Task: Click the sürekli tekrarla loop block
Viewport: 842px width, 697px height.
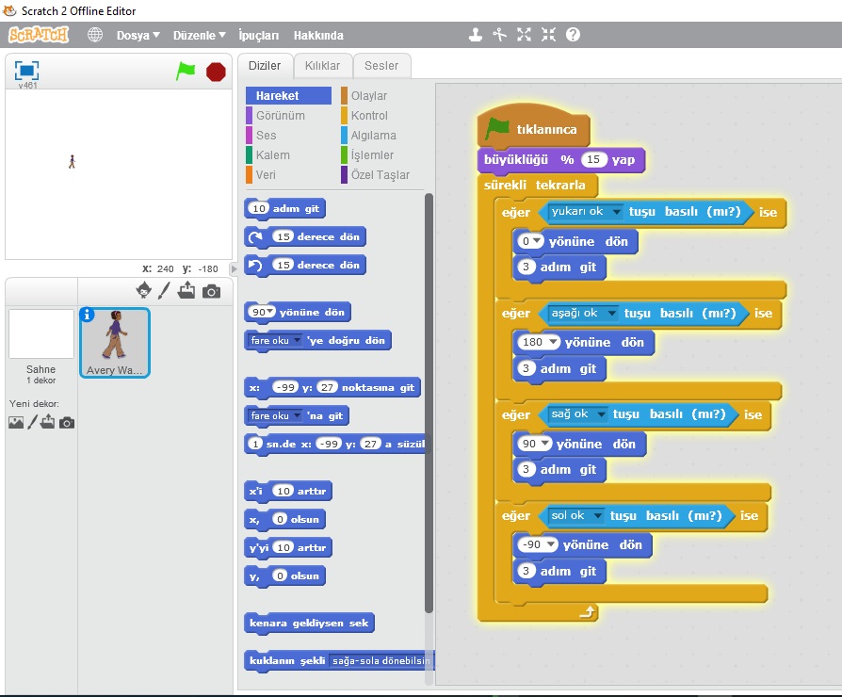Action: [535, 186]
